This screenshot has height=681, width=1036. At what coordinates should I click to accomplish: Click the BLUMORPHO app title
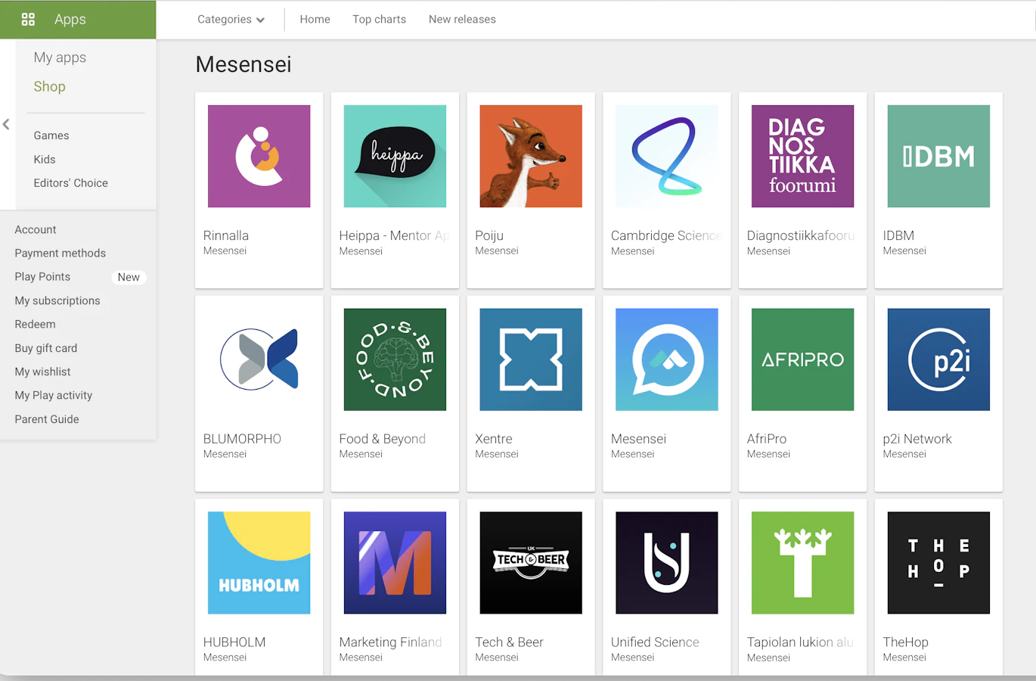[242, 439]
